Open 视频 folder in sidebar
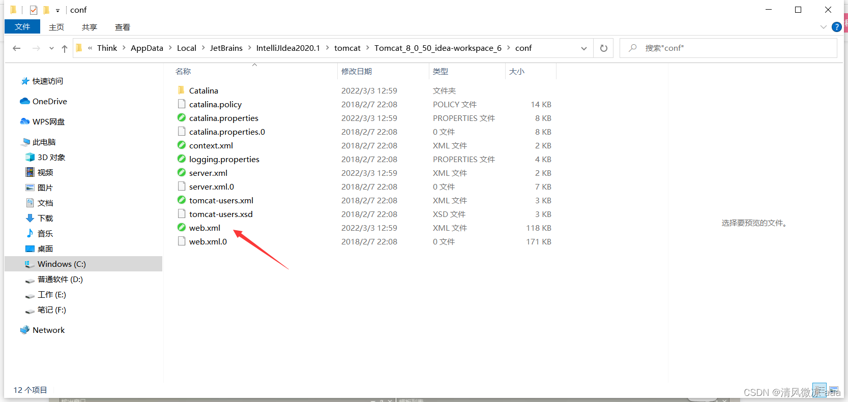 (45, 173)
